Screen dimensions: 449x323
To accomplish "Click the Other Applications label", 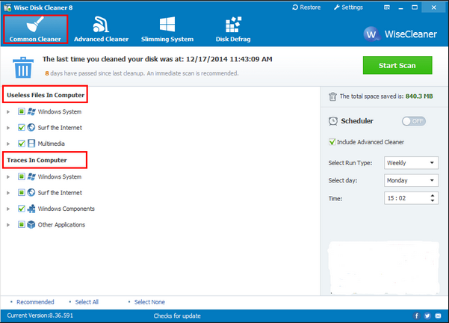I will point(61,225).
